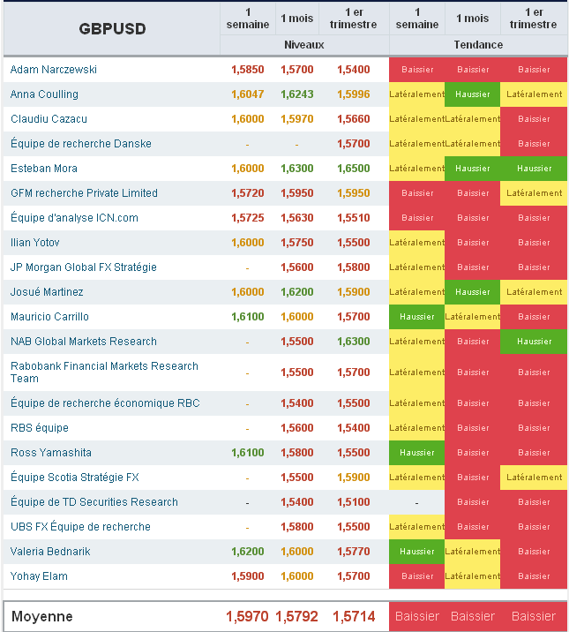
Task: Click GFM recherche's Latéralement trimestre cell
Action: point(534,193)
